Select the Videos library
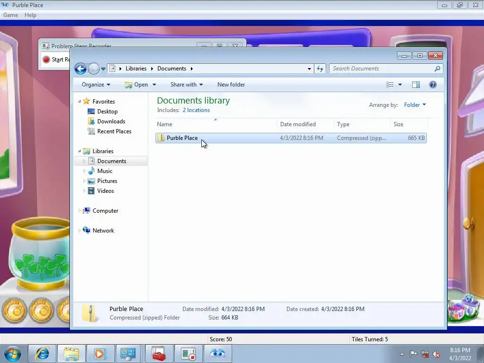This screenshot has height=363, width=484. click(x=105, y=191)
